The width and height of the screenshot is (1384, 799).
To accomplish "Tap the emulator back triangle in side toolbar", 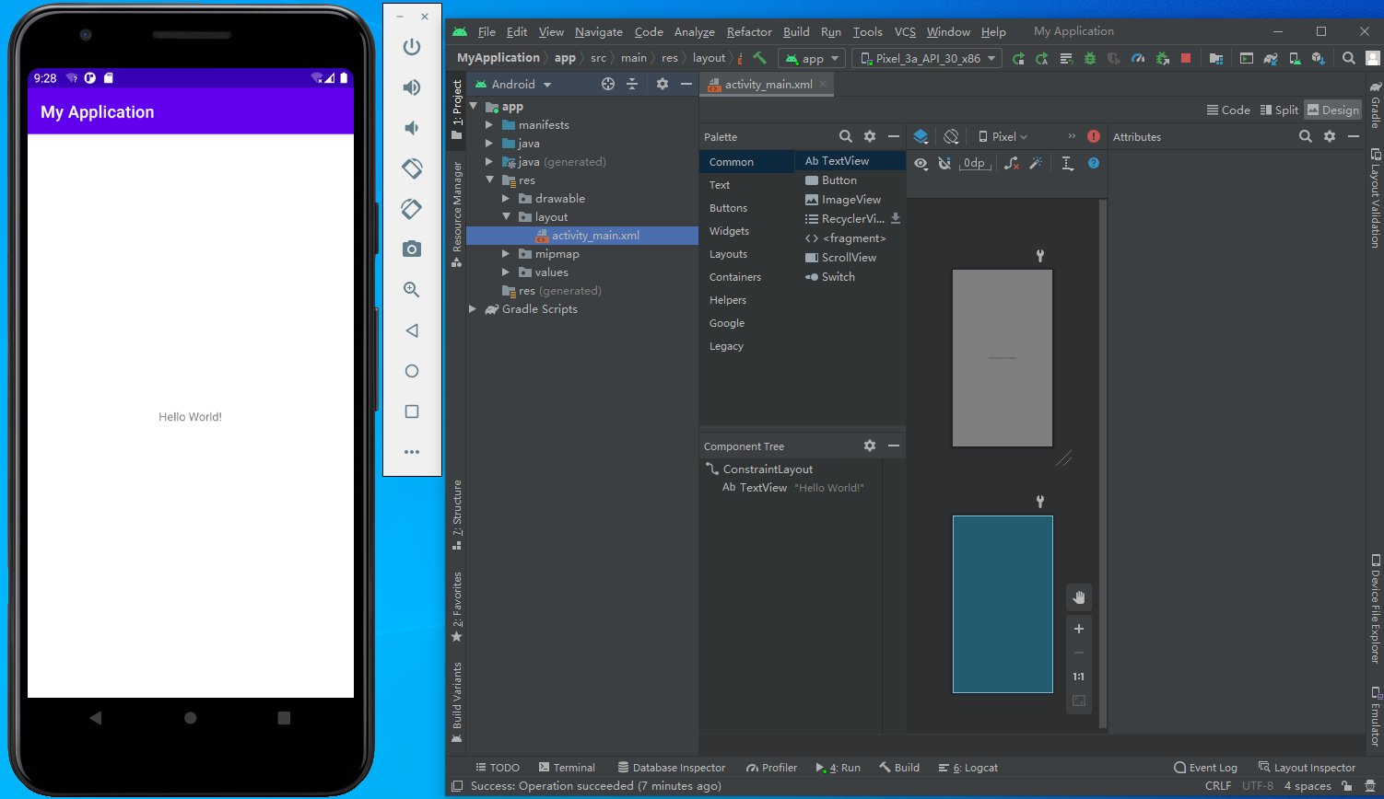I will 412,330.
